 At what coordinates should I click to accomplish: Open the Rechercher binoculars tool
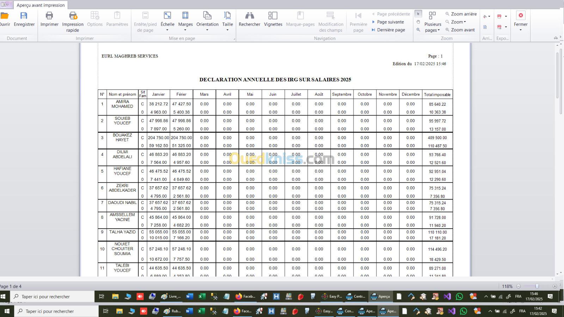click(x=249, y=16)
